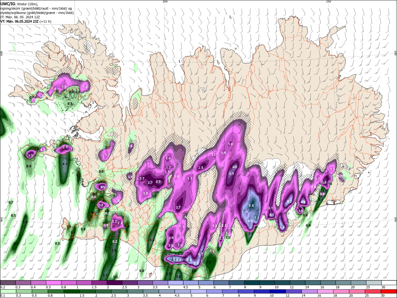Select snow scale swatch between 0.5 and 0.8
The width and height of the screenshot is (397, 298).
pos(54,282)
